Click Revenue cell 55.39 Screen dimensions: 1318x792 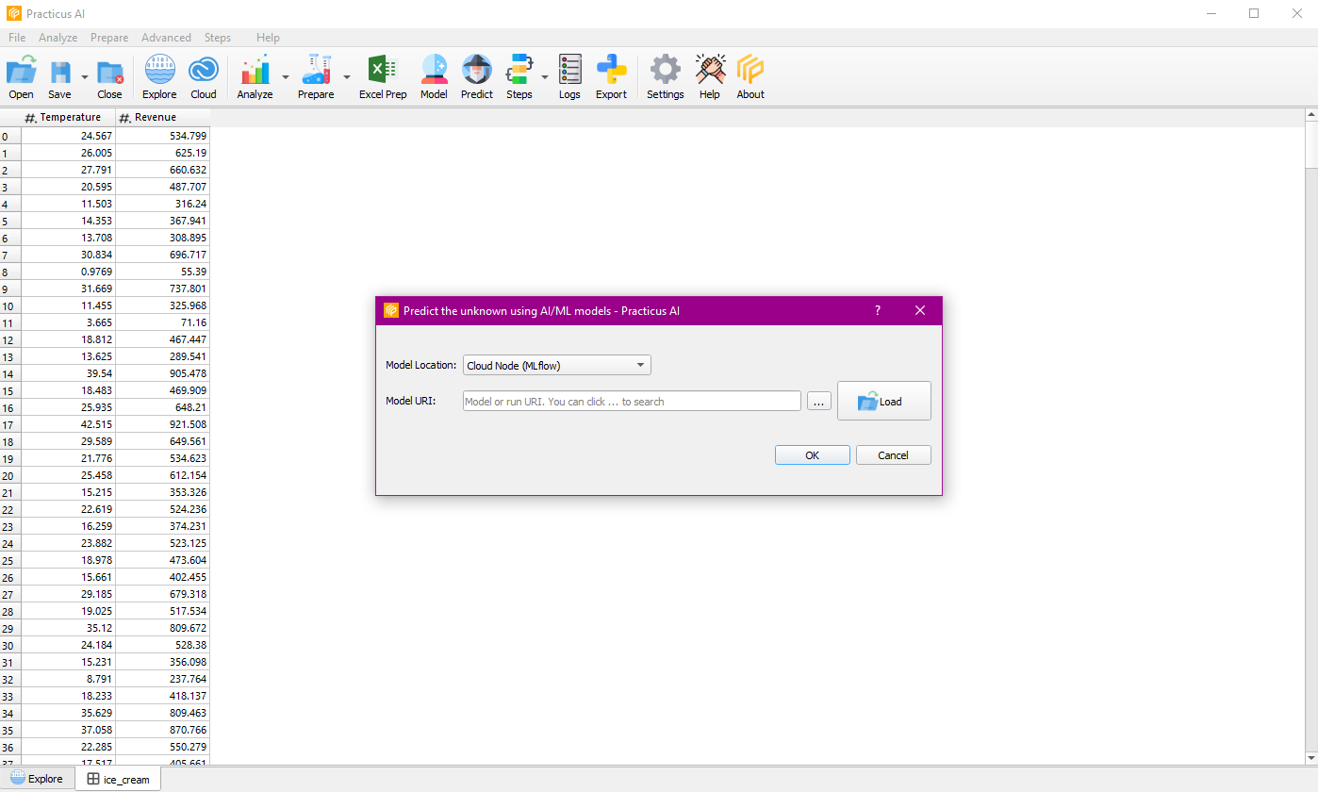pos(162,272)
